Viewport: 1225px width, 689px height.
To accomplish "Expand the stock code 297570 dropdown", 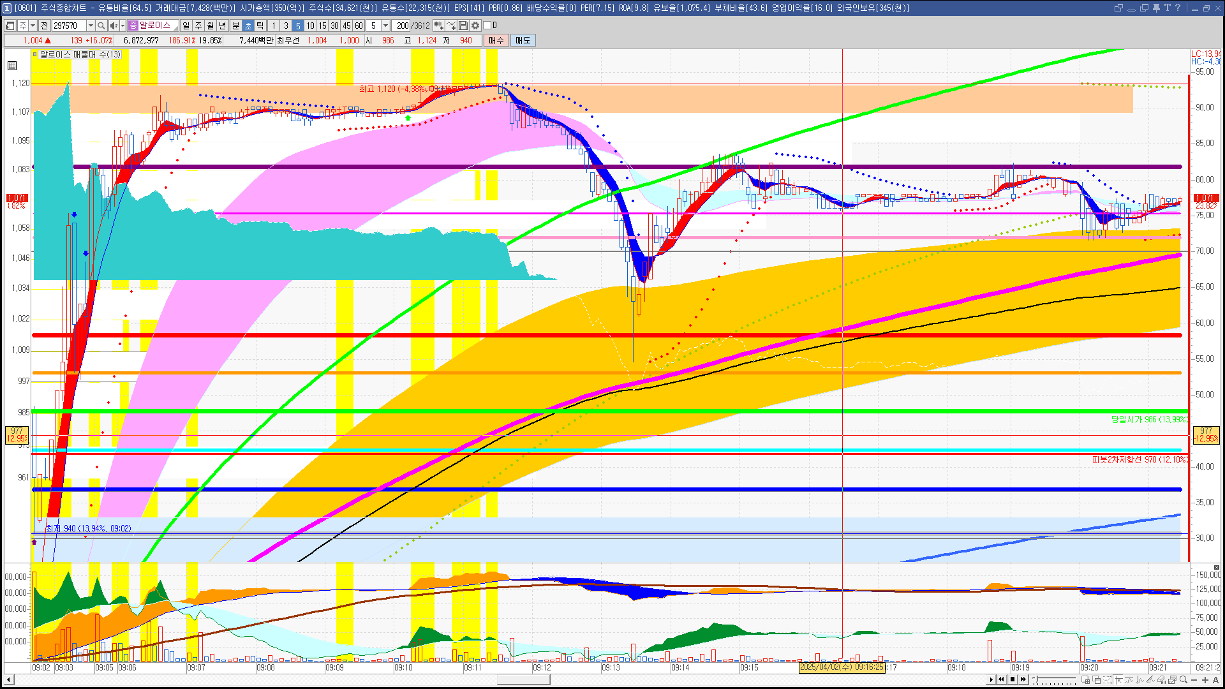I will (91, 26).
